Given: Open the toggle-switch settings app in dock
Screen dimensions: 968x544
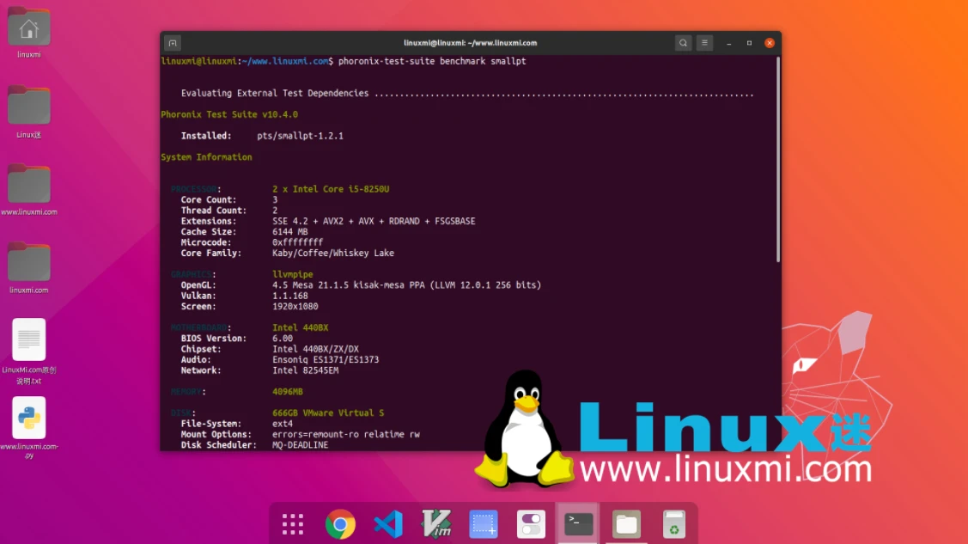Looking at the screenshot, I should (x=531, y=524).
